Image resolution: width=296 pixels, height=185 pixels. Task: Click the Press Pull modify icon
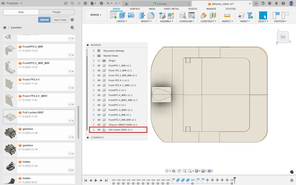142,15
